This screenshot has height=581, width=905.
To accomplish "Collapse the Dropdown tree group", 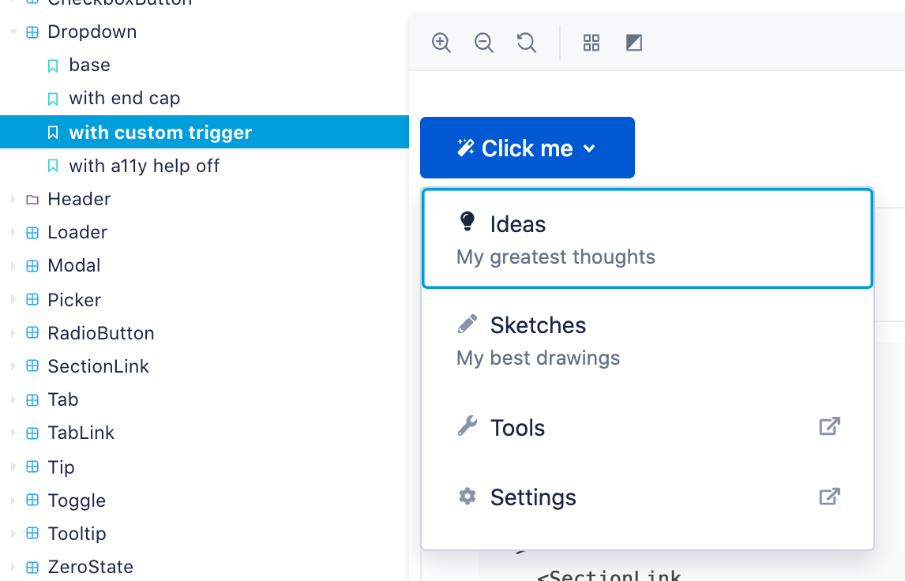I will click(13, 32).
